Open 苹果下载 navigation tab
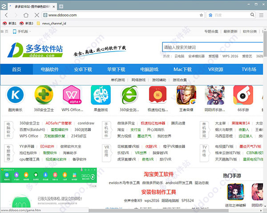 (x=116, y=69)
